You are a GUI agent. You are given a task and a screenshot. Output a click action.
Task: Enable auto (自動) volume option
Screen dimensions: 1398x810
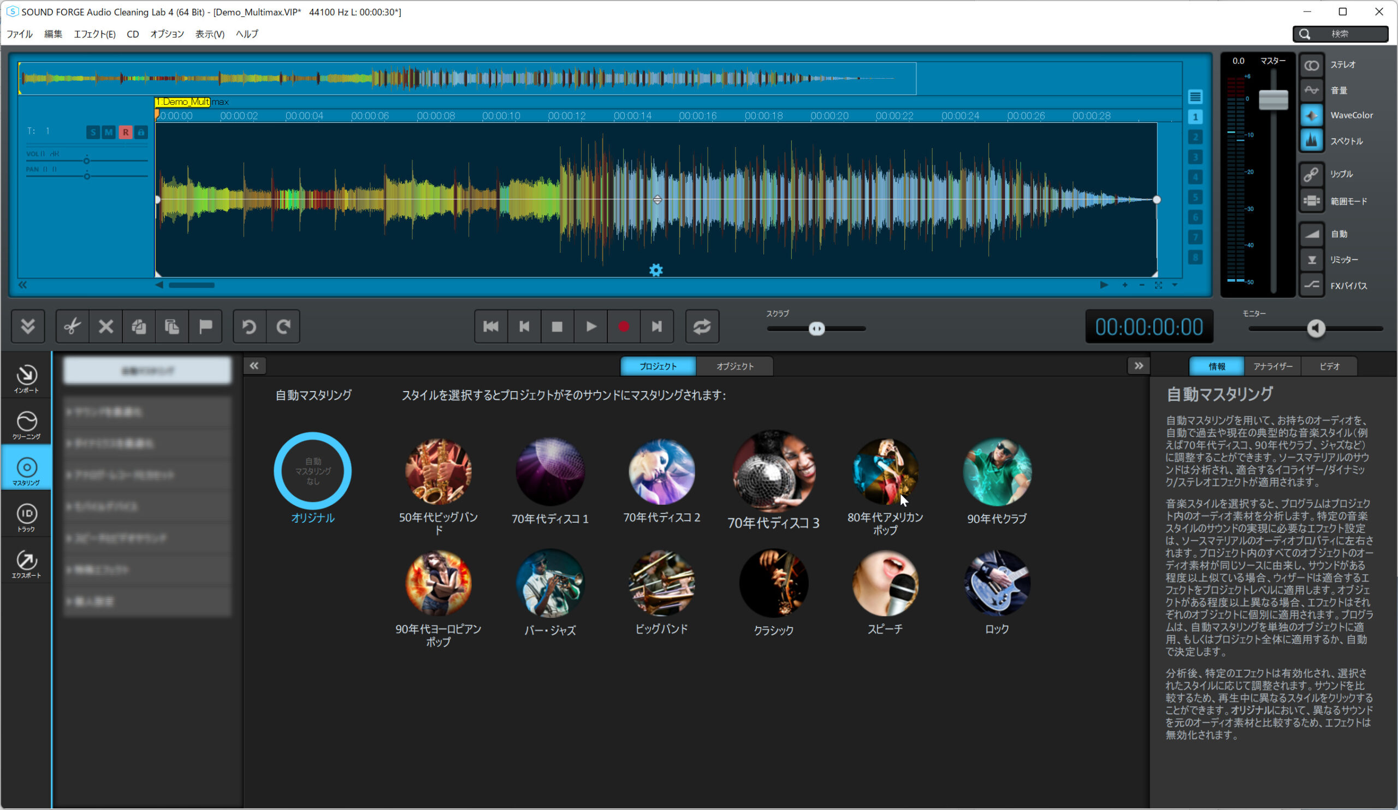tap(1312, 234)
